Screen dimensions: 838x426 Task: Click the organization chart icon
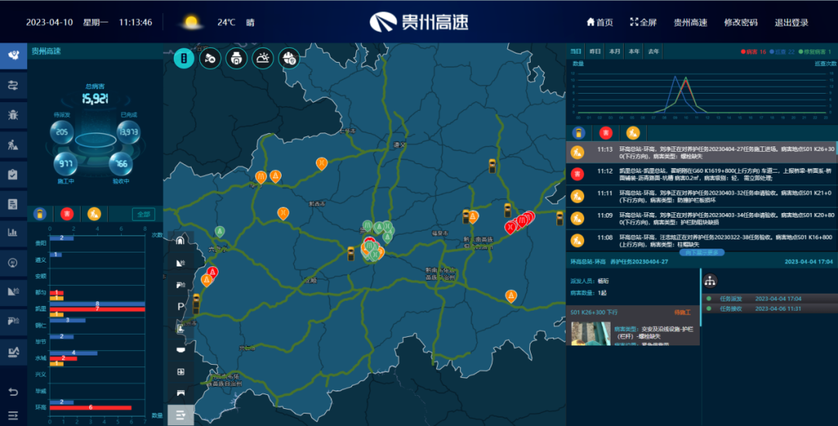pyautogui.click(x=710, y=280)
